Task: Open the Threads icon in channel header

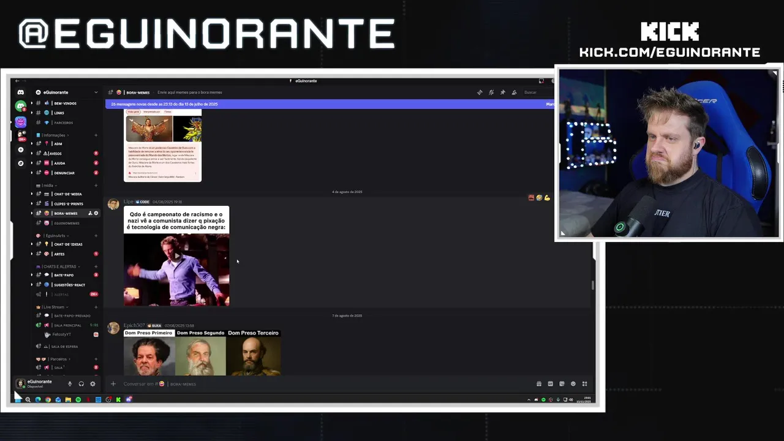Action: click(x=480, y=92)
